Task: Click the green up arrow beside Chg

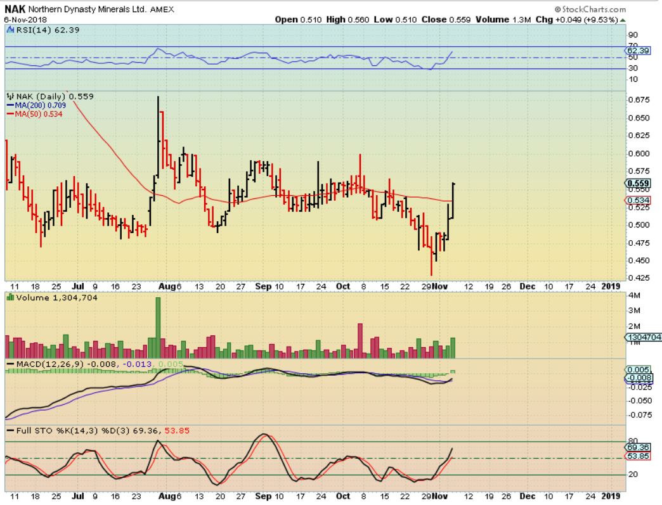Action: point(623,20)
